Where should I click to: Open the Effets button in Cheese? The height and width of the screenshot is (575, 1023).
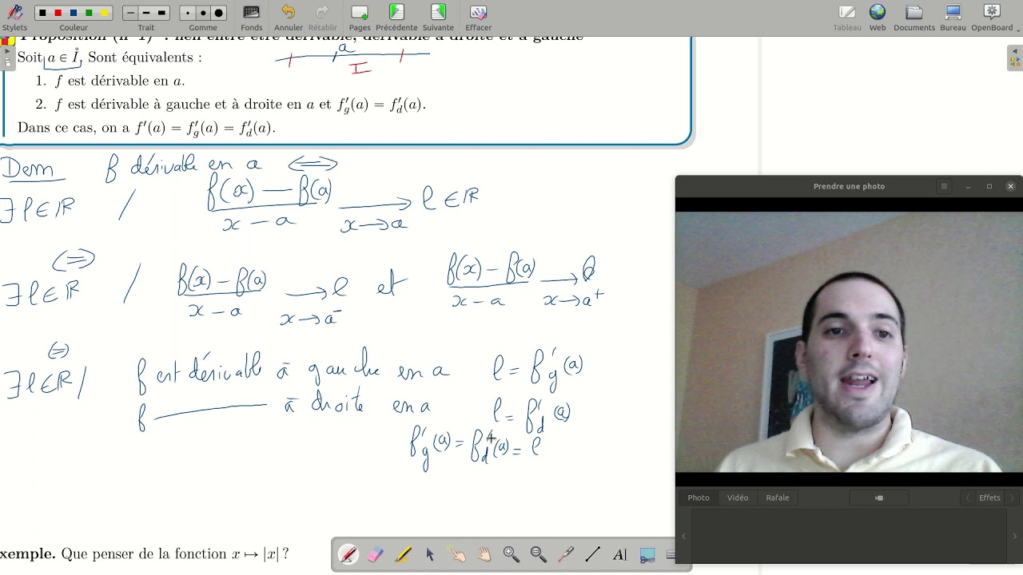[x=989, y=498]
